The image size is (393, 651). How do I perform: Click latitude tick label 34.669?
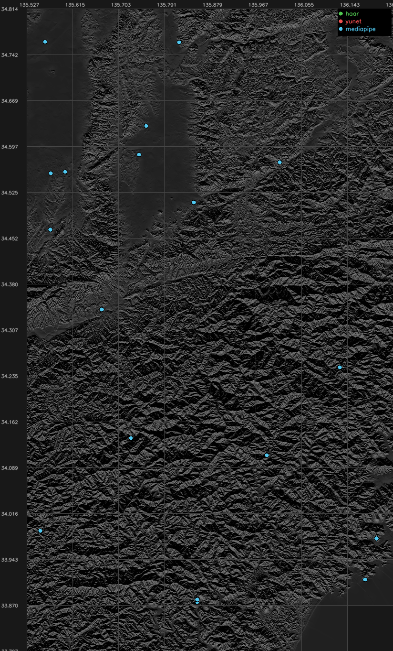(9, 101)
